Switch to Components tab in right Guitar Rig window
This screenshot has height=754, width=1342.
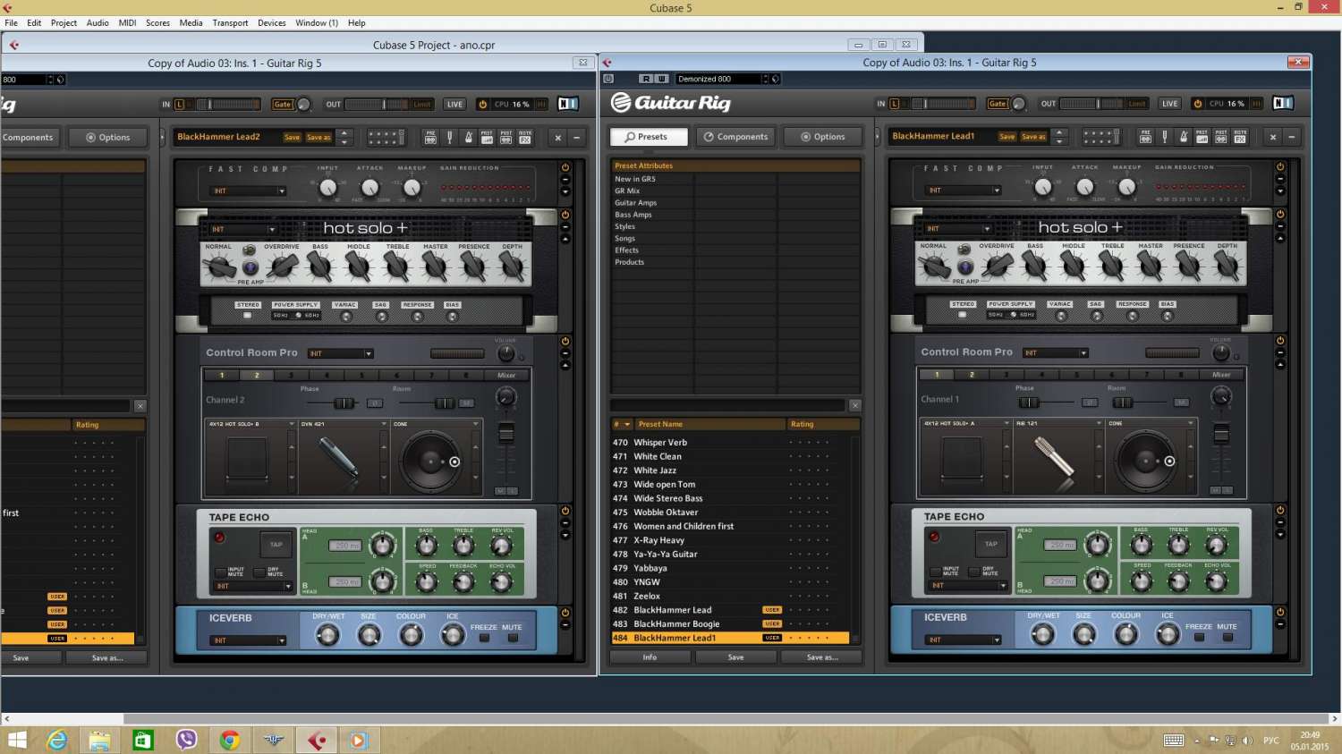(735, 137)
